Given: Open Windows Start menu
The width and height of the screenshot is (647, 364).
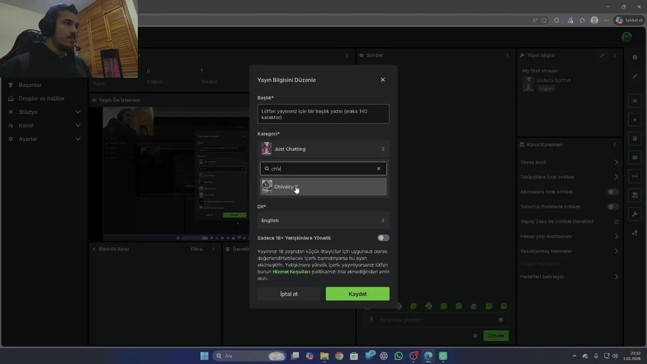Looking at the screenshot, I should click(x=204, y=356).
